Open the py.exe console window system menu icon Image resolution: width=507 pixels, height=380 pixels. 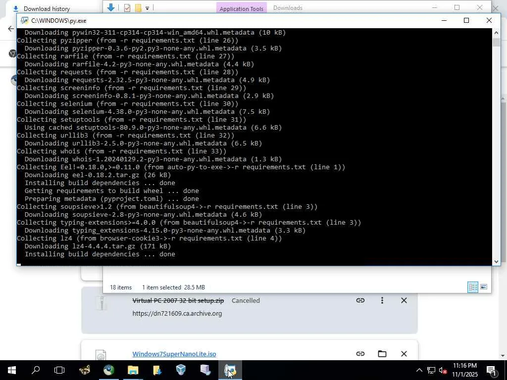click(24, 21)
